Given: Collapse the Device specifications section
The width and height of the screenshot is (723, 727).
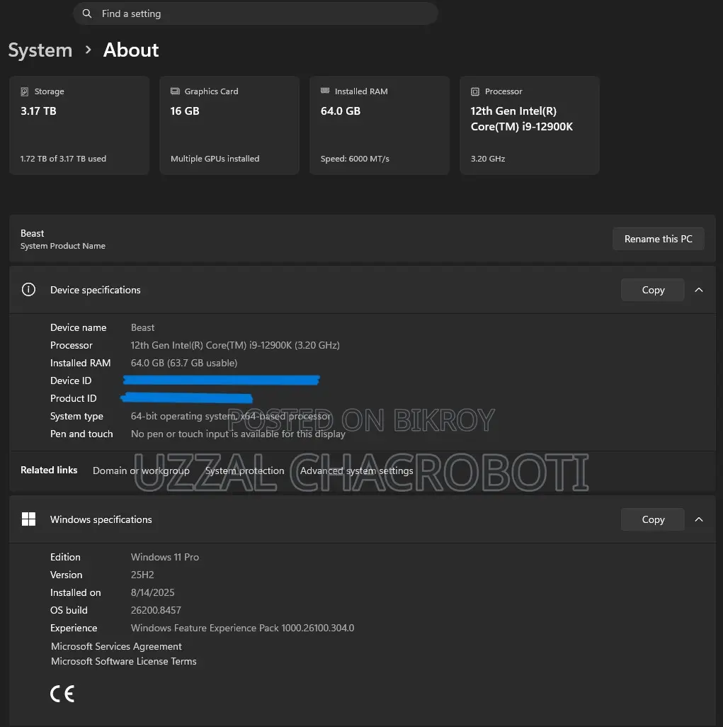Looking at the screenshot, I should [x=698, y=290].
